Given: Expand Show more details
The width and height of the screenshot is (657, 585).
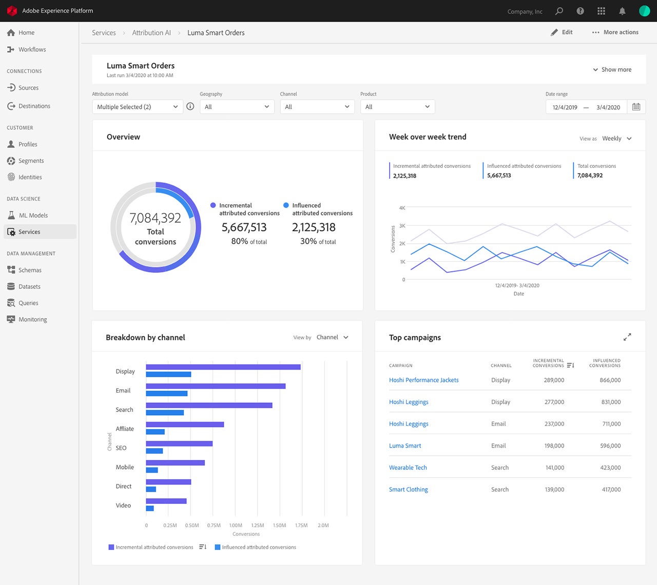Looking at the screenshot, I should click(x=612, y=69).
